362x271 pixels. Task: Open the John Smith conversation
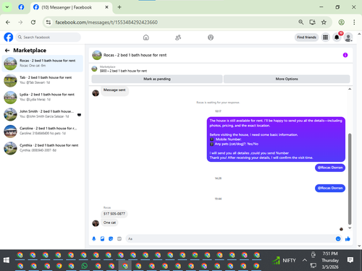pyautogui.click(x=43, y=114)
